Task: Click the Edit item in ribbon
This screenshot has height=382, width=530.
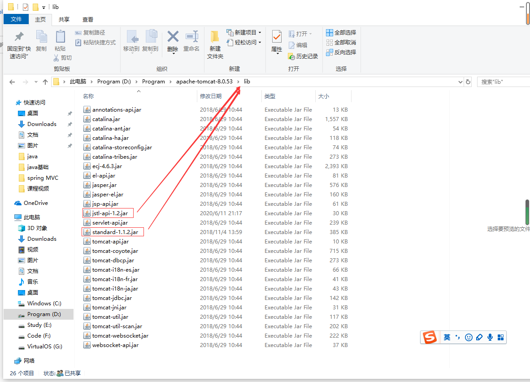Action: [298, 45]
